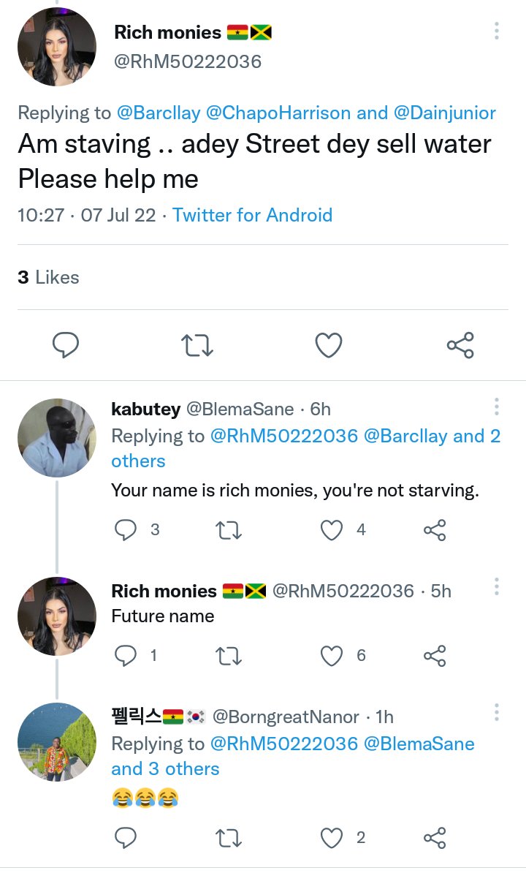
Task: Click the reply icon under the main tweet
Action: (x=66, y=345)
